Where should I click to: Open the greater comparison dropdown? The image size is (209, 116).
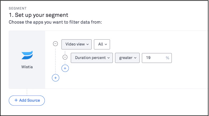127,58
